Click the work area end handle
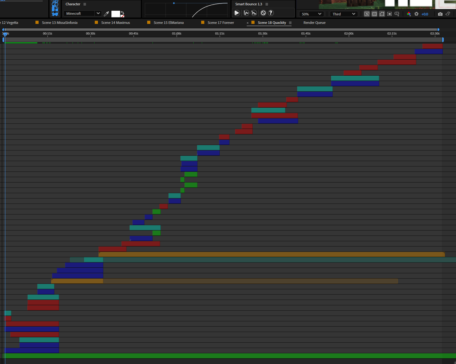This screenshot has width=456, height=364. coord(443,40)
